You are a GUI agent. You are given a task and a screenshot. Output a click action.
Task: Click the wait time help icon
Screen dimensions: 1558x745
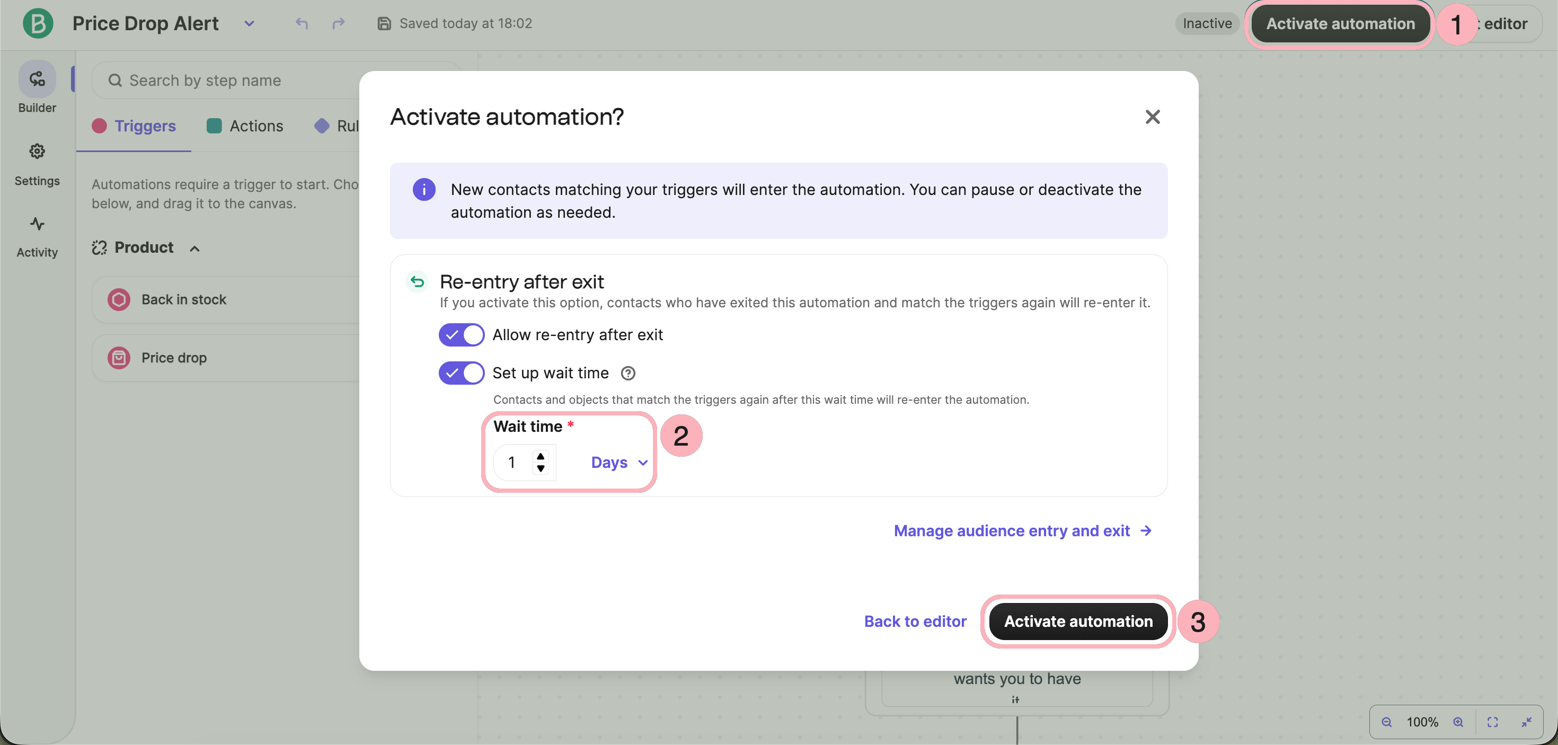(x=628, y=373)
